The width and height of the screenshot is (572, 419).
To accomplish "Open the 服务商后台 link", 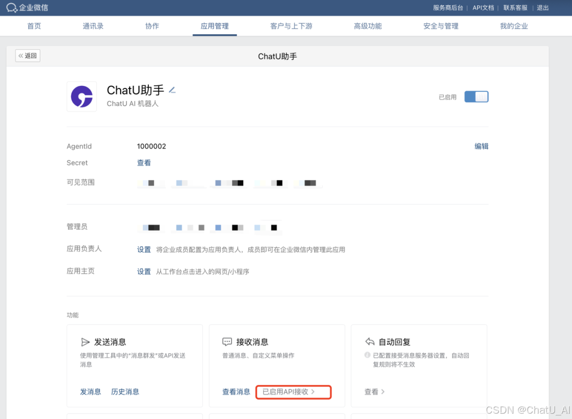I will [x=448, y=7].
